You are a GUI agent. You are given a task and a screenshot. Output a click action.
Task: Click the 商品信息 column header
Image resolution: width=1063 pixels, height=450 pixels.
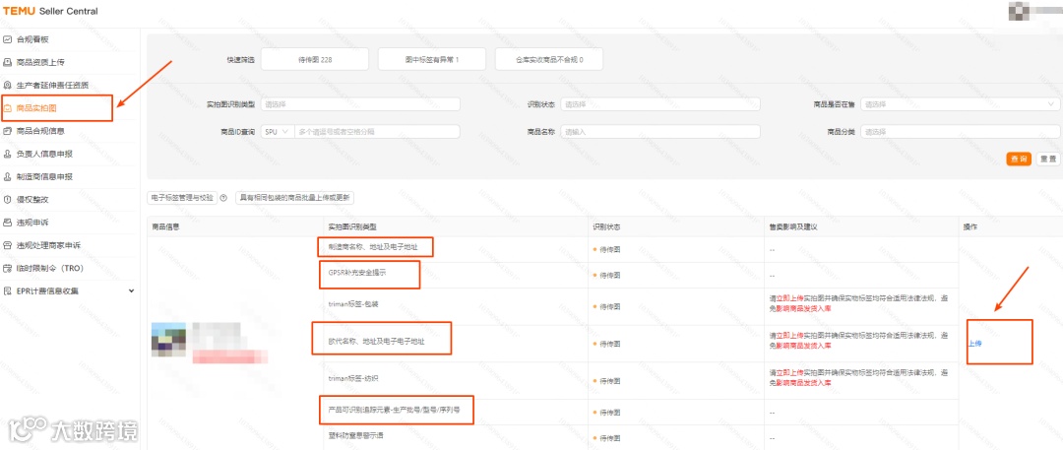[x=166, y=226]
